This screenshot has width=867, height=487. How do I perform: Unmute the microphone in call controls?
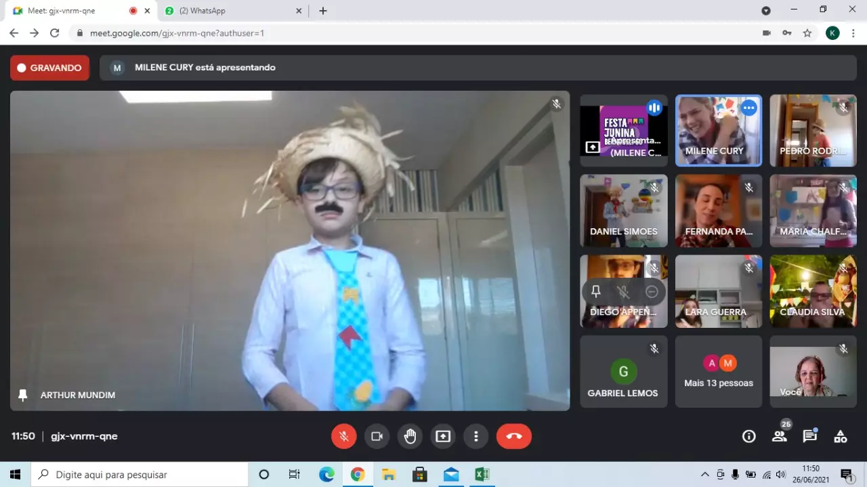click(343, 436)
